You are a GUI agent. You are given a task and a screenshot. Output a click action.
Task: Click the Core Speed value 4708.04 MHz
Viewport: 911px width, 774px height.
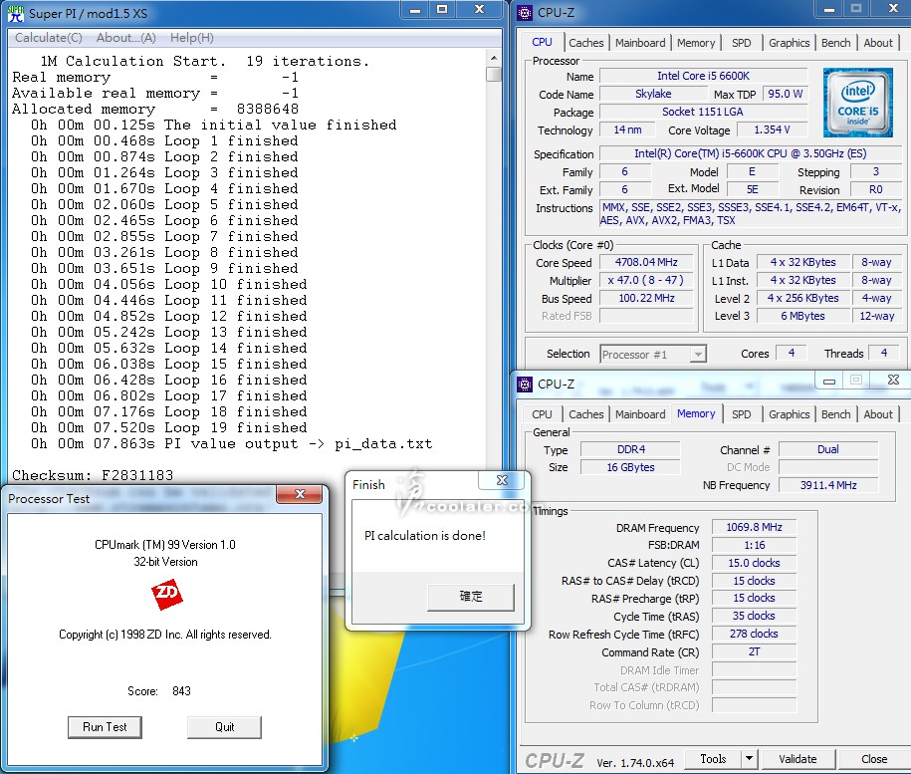point(646,262)
